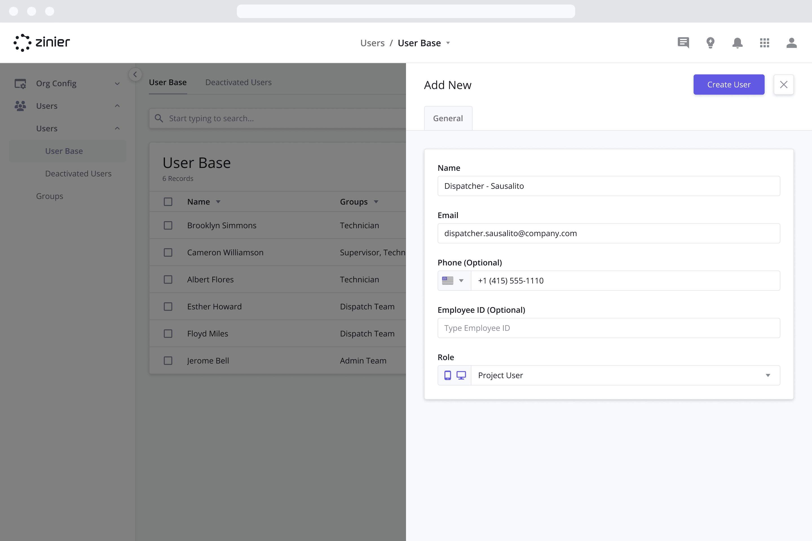The height and width of the screenshot is (541, 812).
Task: Open the apps grid menu
Action: click(764, 43)
